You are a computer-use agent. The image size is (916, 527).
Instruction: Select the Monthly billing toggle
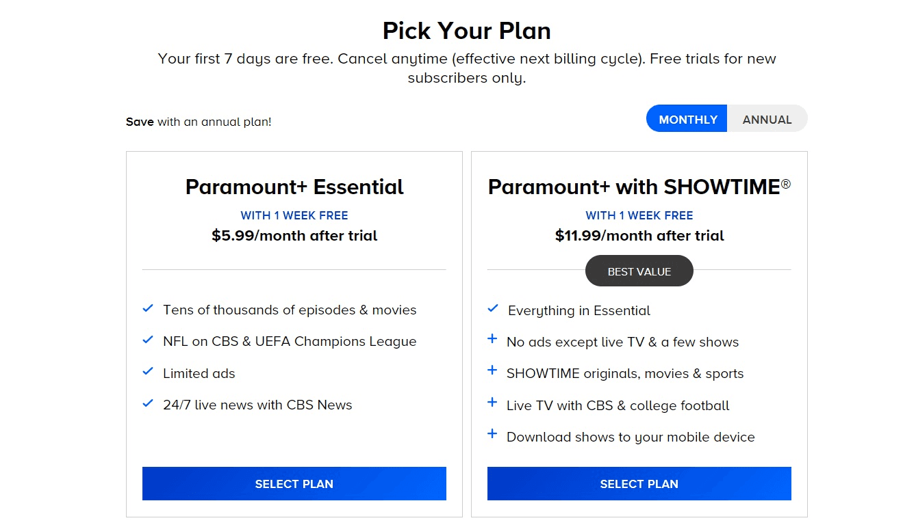click(x=687, y=119)
